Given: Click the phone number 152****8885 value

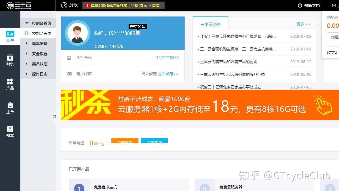Looking at the screenshot, I should tap(167, 58).
